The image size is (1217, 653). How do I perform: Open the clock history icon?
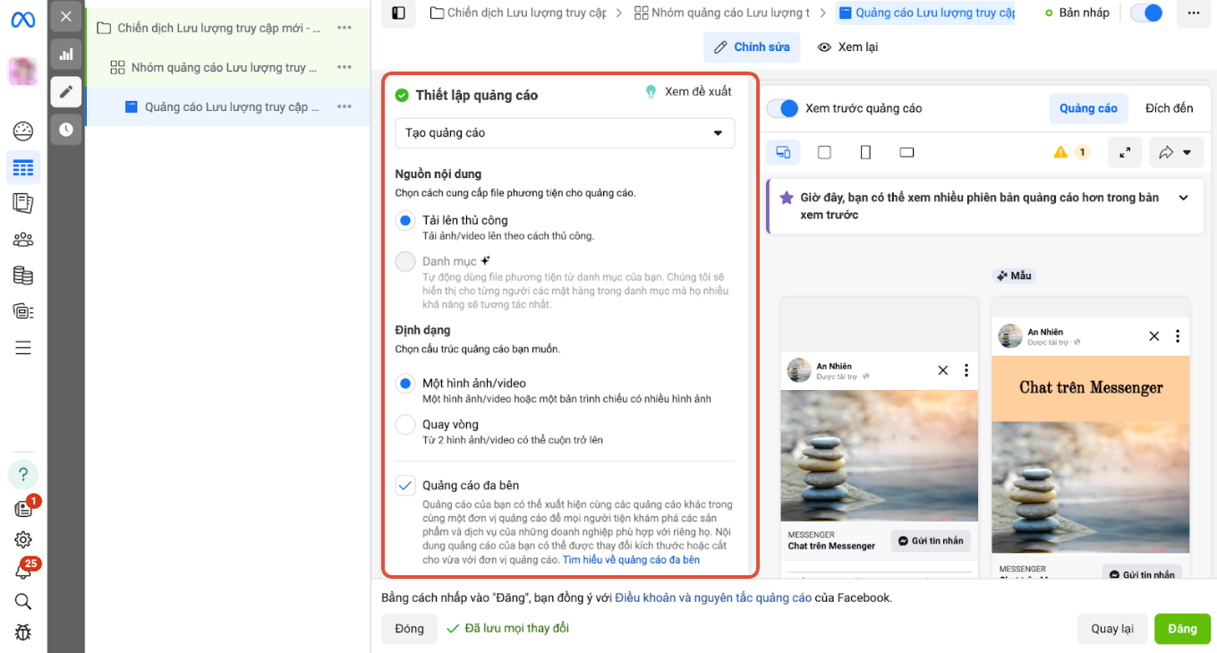(x=66, y=130)
